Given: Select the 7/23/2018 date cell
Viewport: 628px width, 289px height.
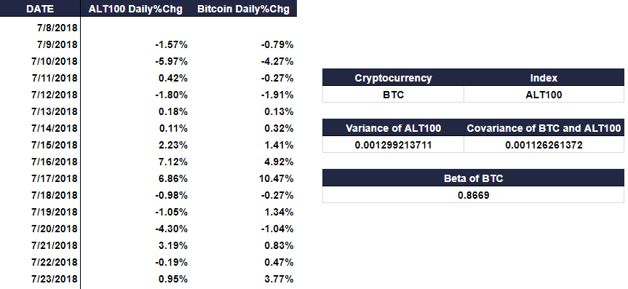Looking at the screenshot, I should (x=40, y=279).
